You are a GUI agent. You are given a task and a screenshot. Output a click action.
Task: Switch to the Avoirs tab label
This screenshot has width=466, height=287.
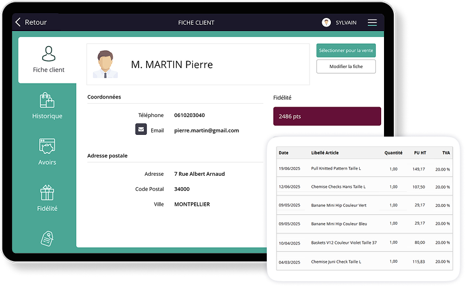(47, 162)
